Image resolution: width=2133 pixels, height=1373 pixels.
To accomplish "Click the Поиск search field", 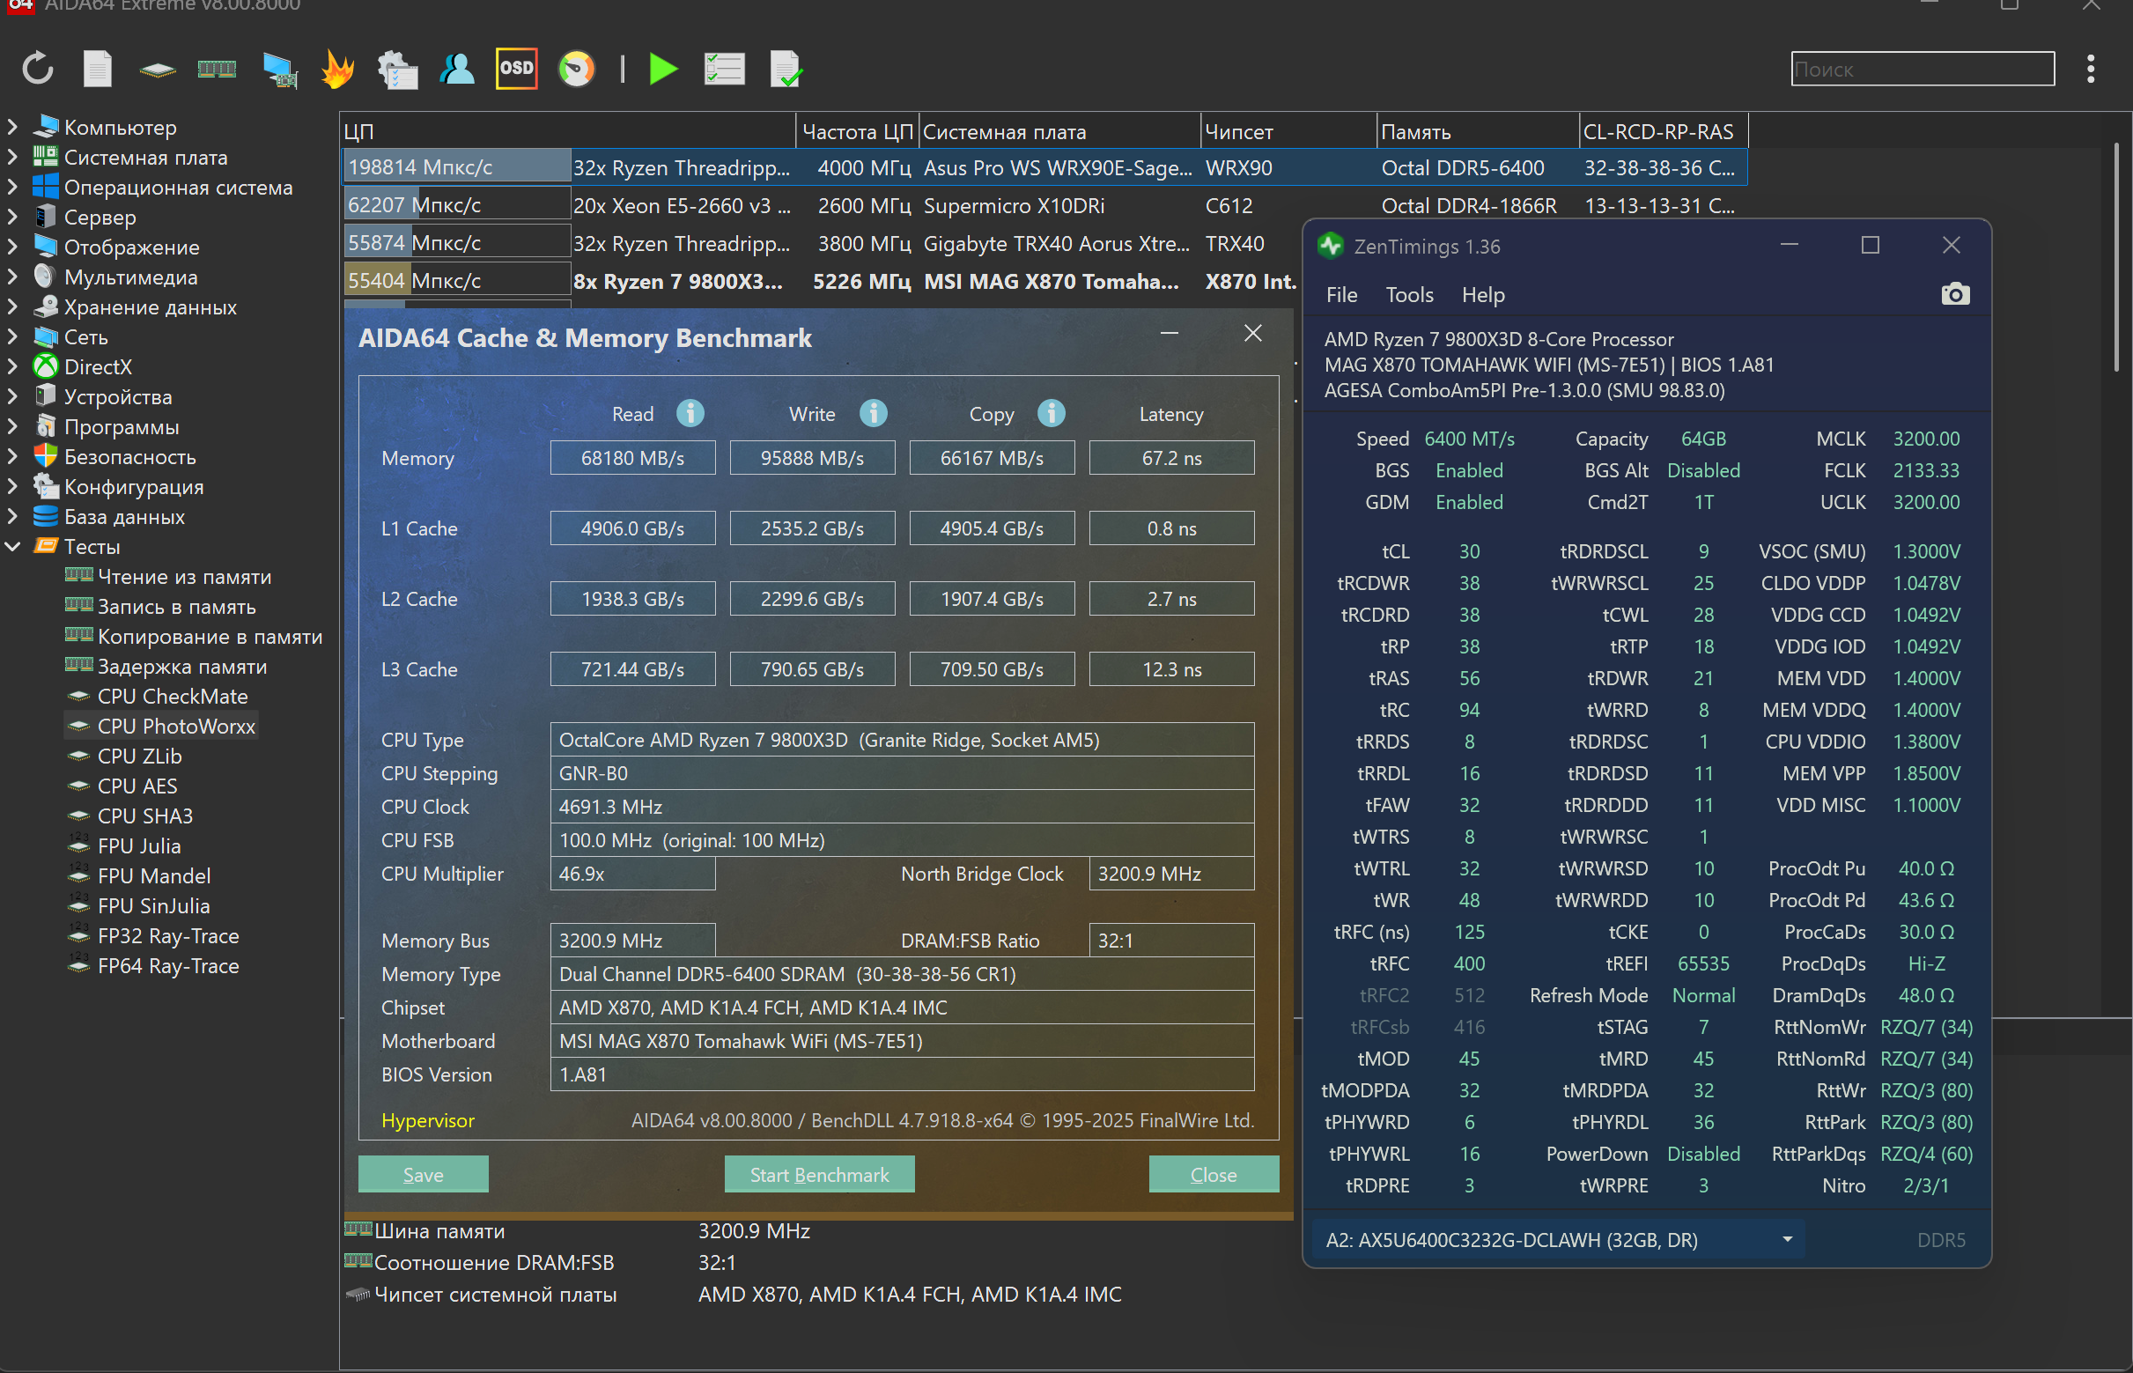I will pyautogui.click(x=1922, y=69).
